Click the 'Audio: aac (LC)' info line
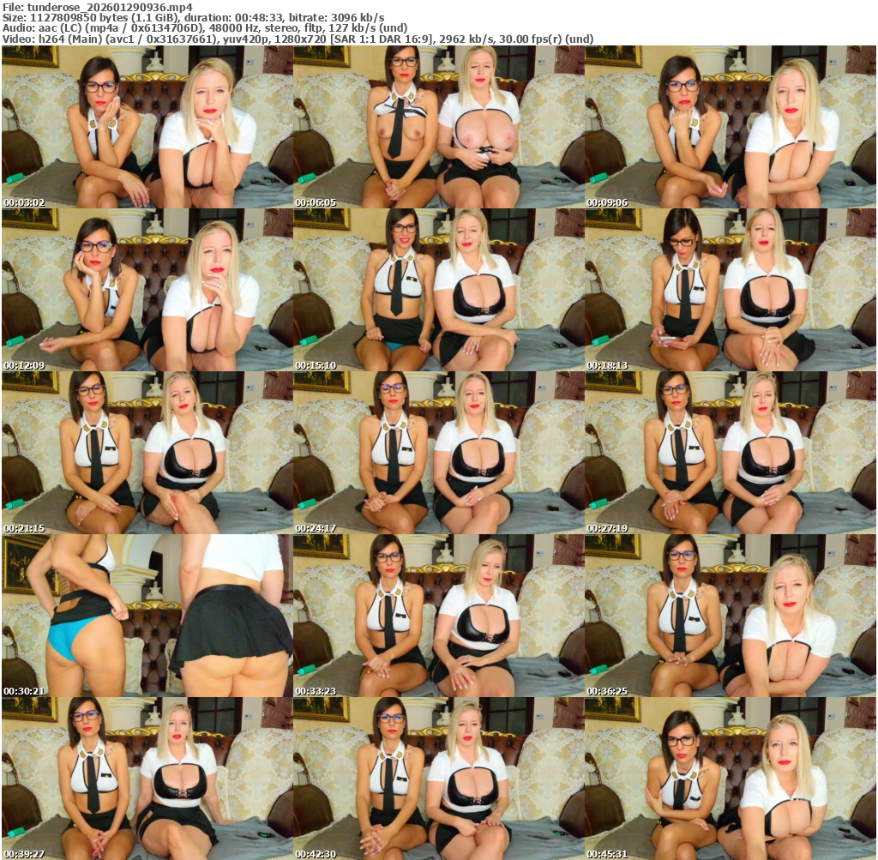This screenshot has width=878, height=860. [205, 28]
